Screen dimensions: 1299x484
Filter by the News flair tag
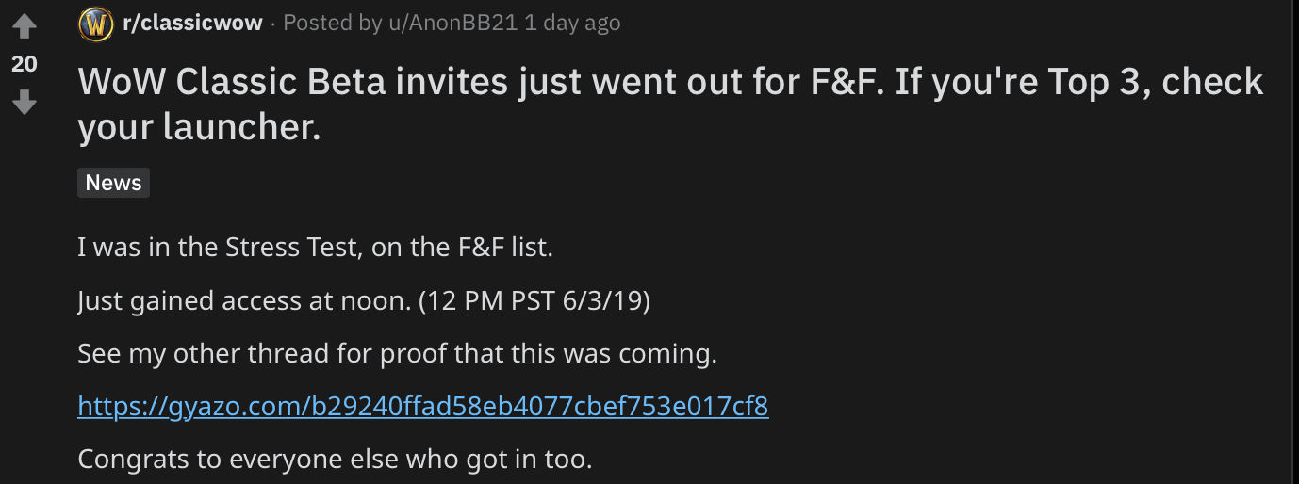113,183
